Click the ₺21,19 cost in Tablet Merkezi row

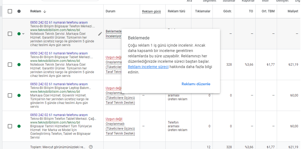click(293, 64)
